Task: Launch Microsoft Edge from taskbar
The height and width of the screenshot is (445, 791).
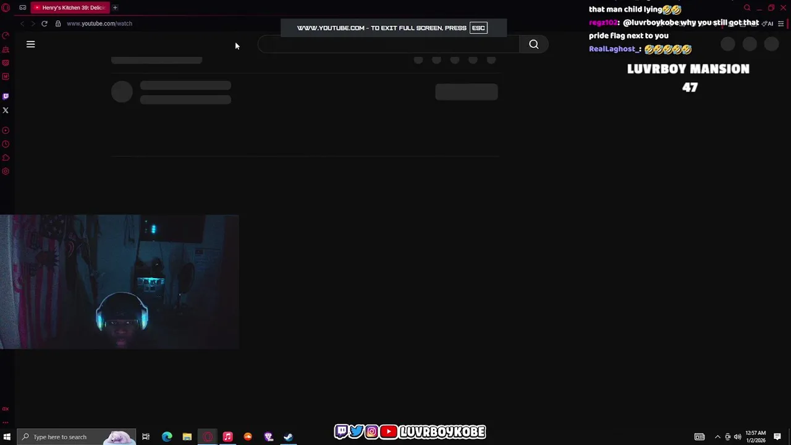Action: 167,437
